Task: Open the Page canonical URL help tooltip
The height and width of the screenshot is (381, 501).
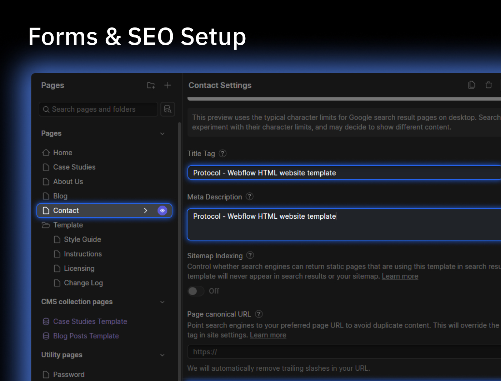Action: (x=259, y=314)
